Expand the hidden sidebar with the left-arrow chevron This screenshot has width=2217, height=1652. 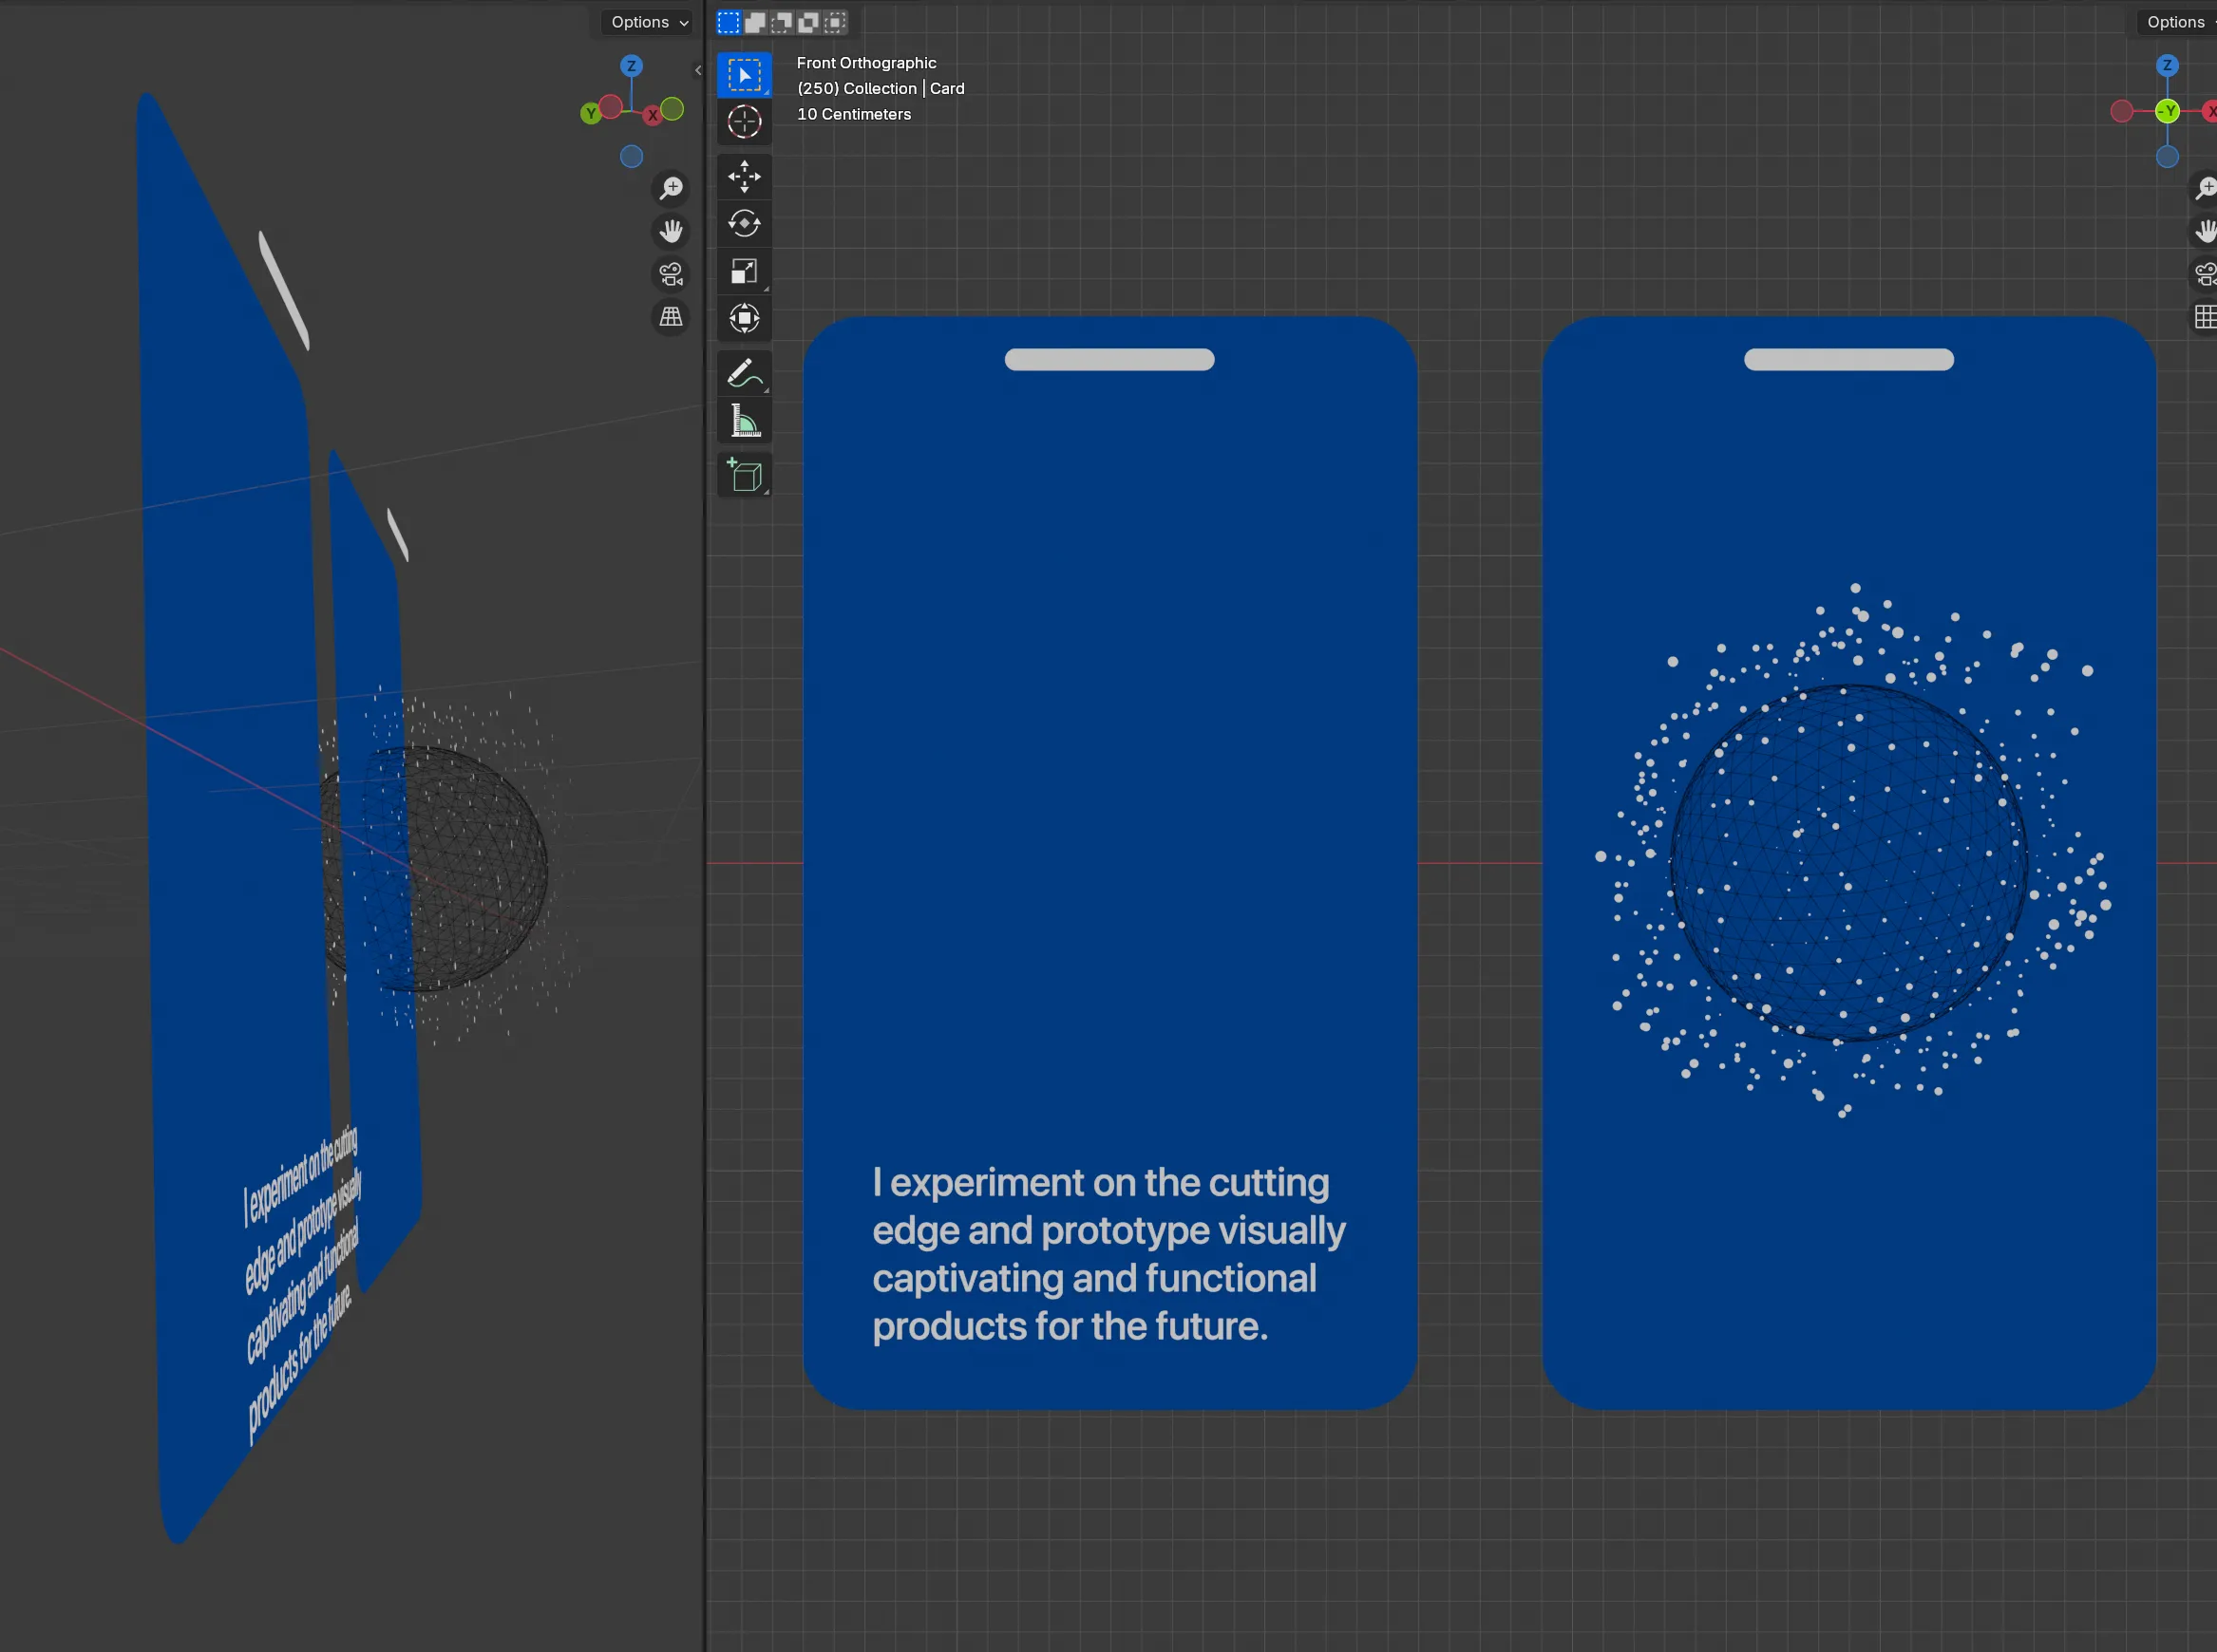tap(697, 70)
